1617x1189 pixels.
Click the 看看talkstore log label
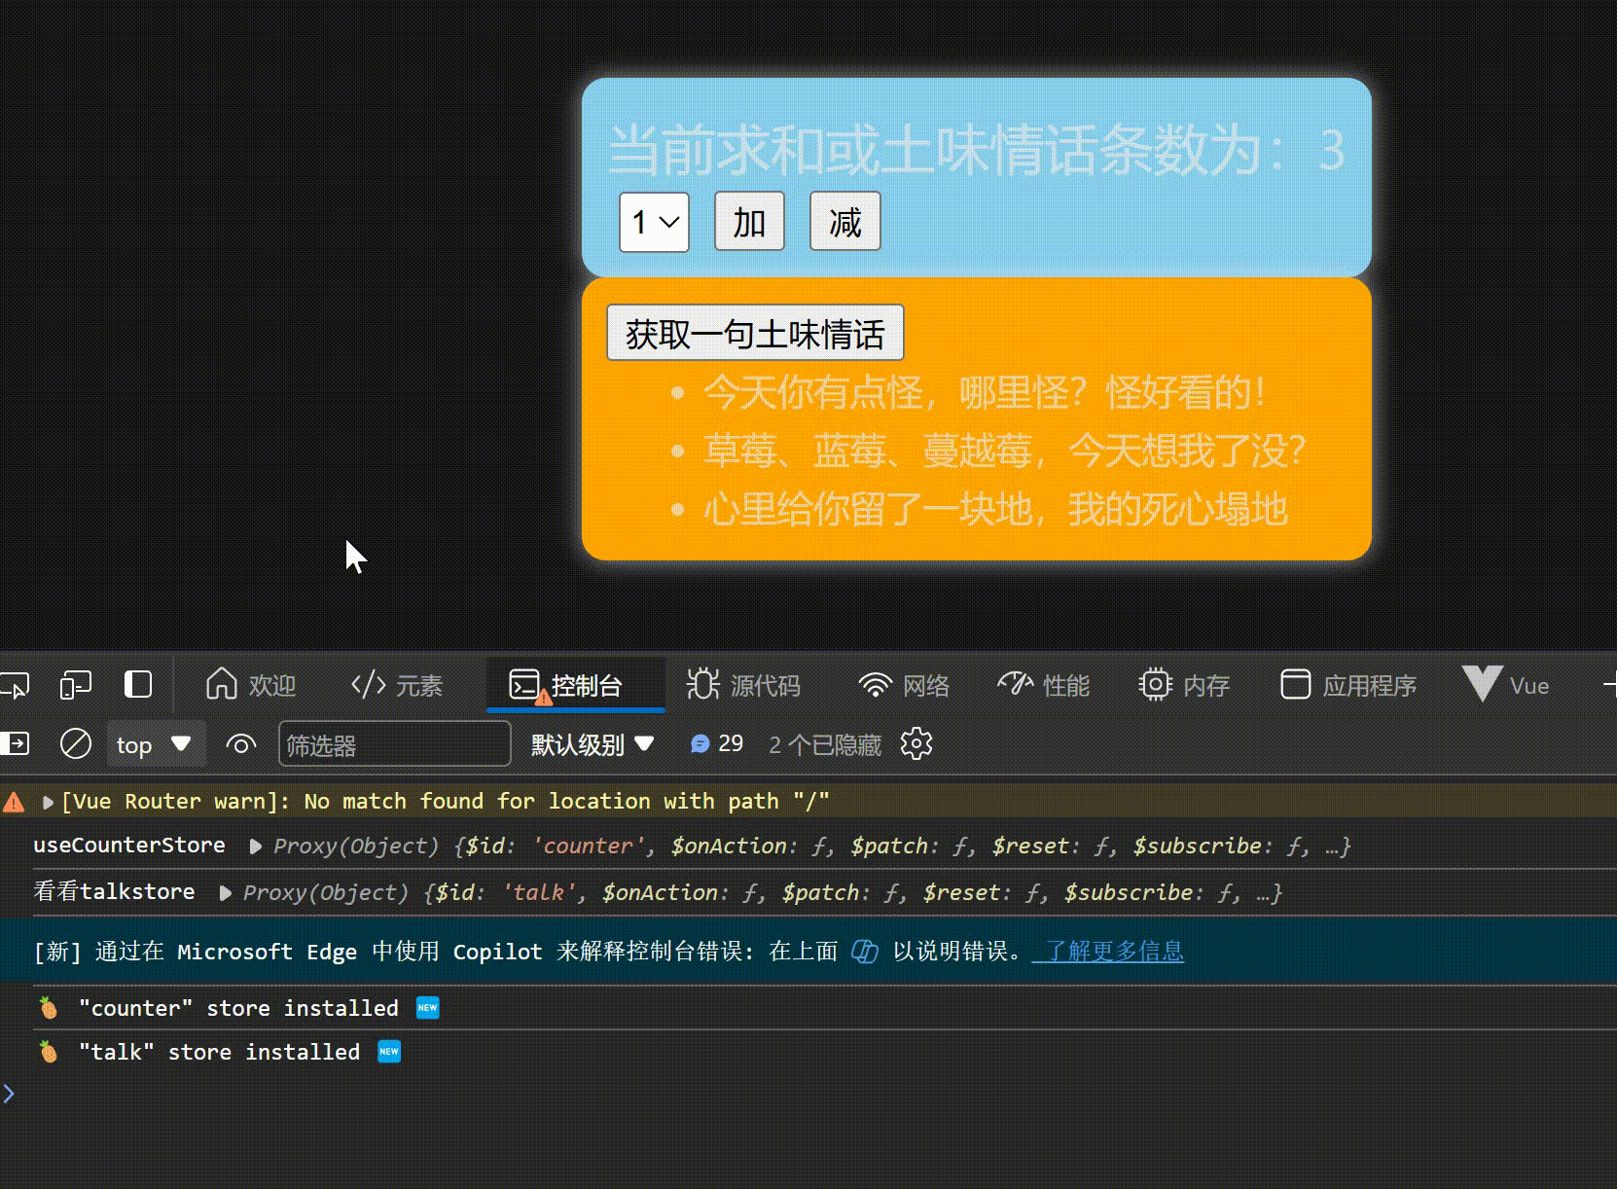(114, 892)
